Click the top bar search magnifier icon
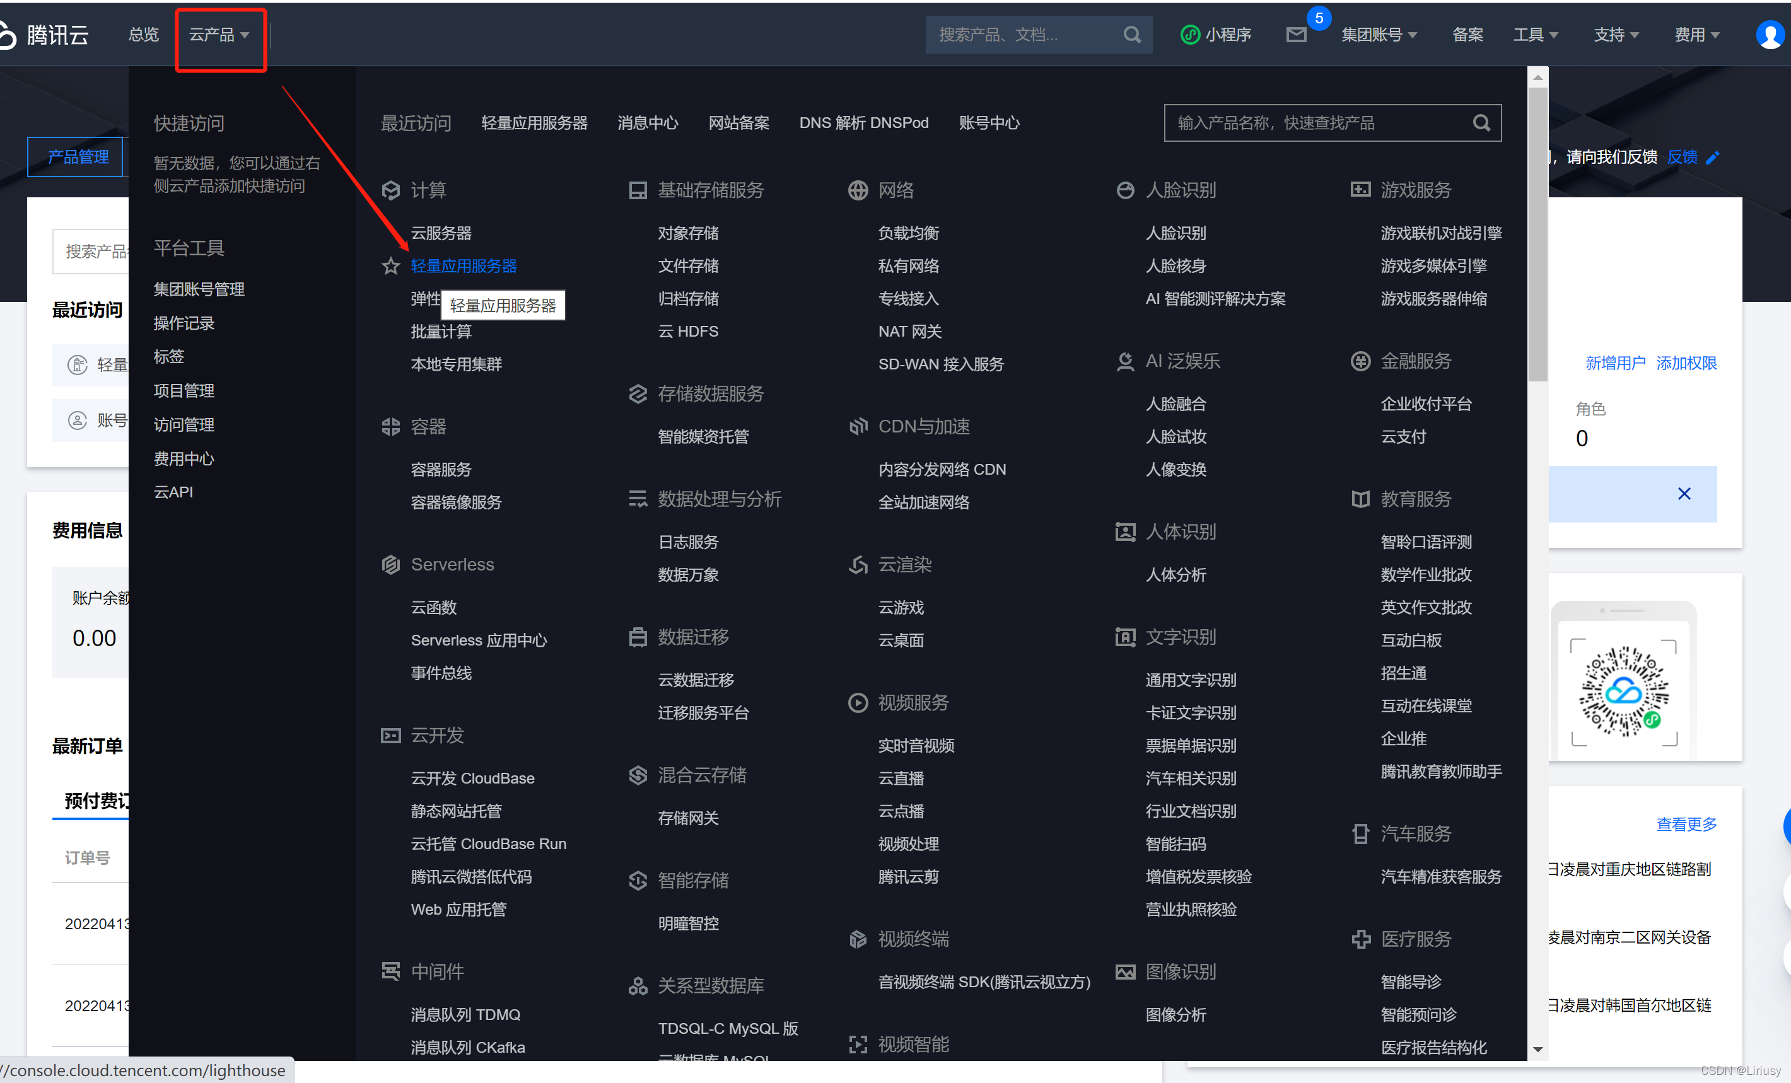Screen dimensions: 1791x1083 tap(1132, 34)
